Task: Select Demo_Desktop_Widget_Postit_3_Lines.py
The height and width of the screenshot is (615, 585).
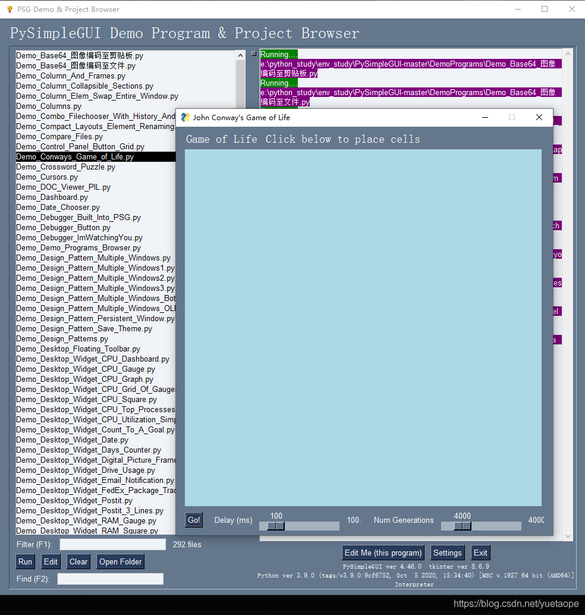Action: pos(90,511)
